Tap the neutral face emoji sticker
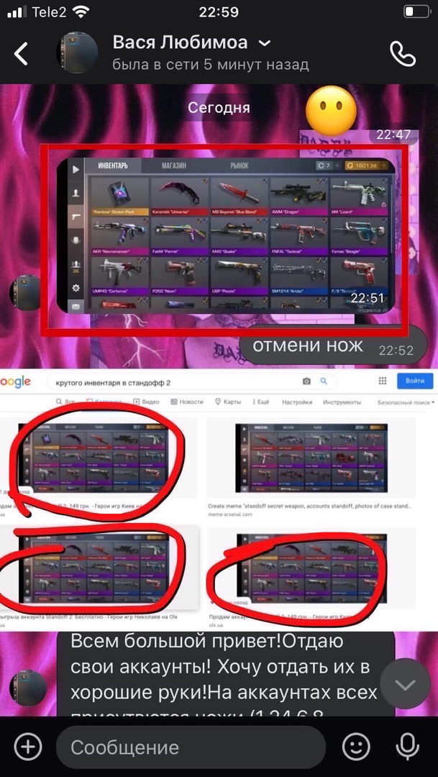The width and height of the screenshot is (438, 777). pyautogui.click(x=331, y=112)
